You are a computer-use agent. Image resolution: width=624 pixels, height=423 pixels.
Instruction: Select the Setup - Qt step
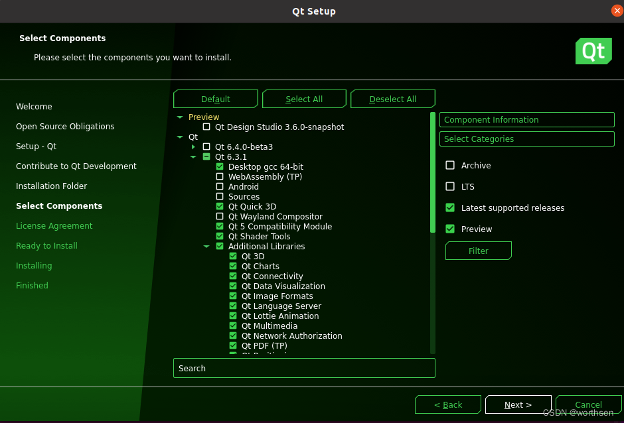(x=37, y=147)
